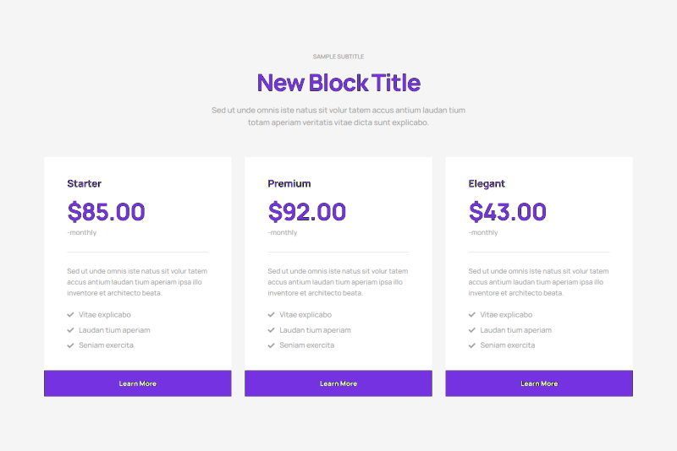Click the checkmark next to Starter's Laudan tium aperiam

(71, 330)
